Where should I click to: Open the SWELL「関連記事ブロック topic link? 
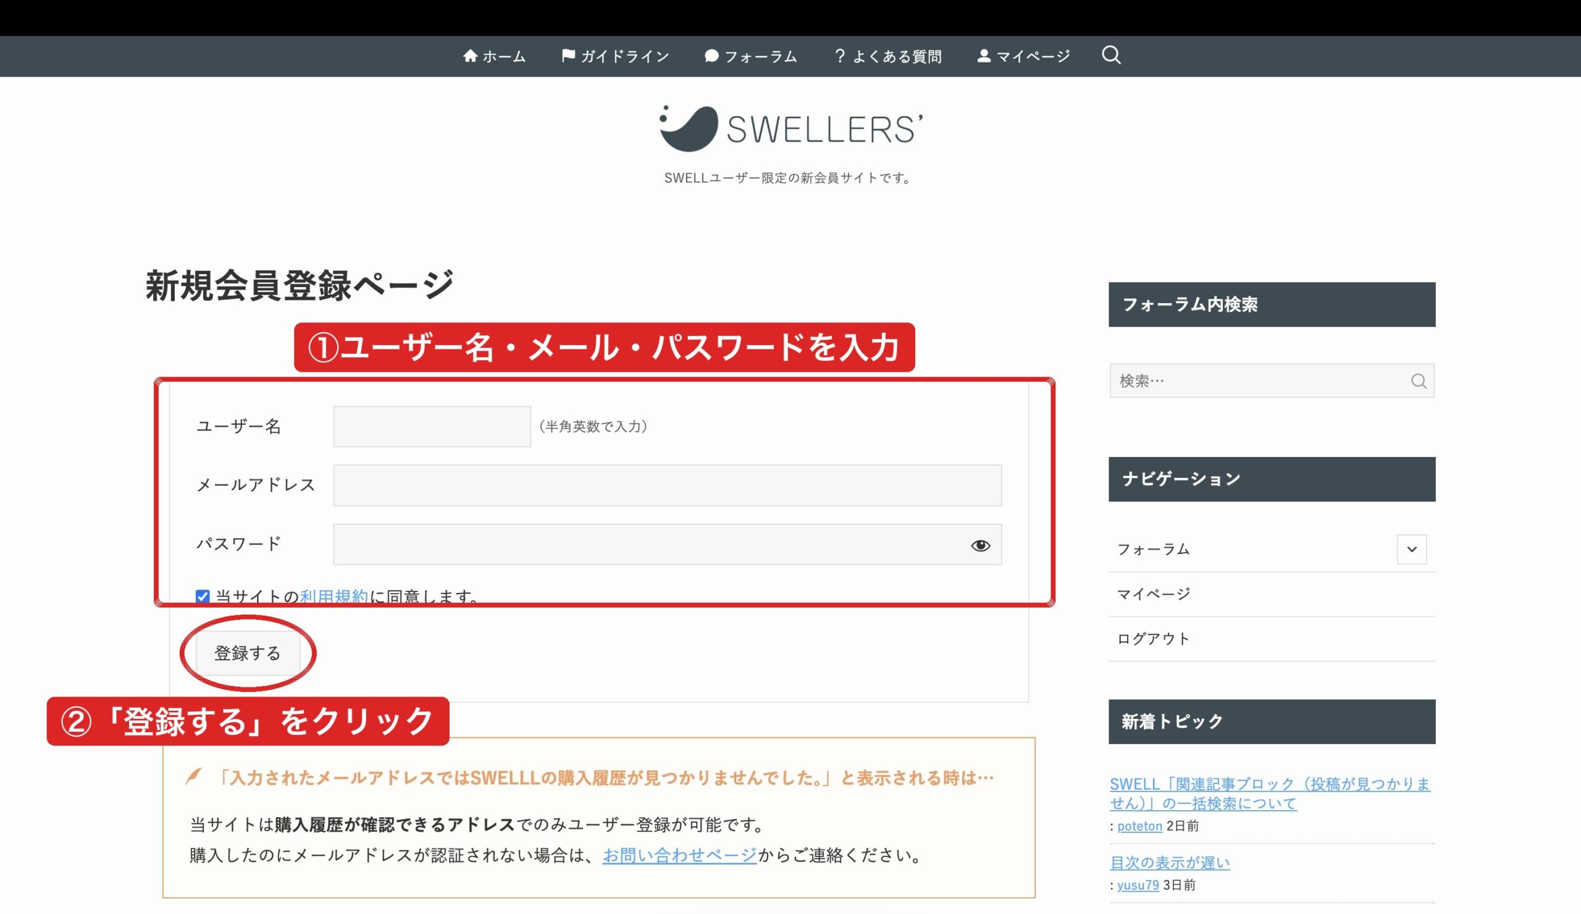1270,794
